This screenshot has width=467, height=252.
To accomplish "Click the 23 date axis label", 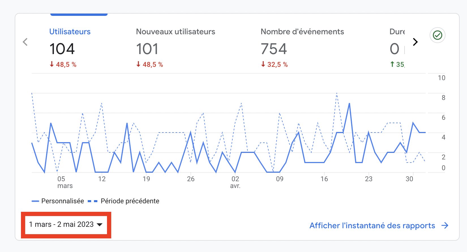I will 369,179.
